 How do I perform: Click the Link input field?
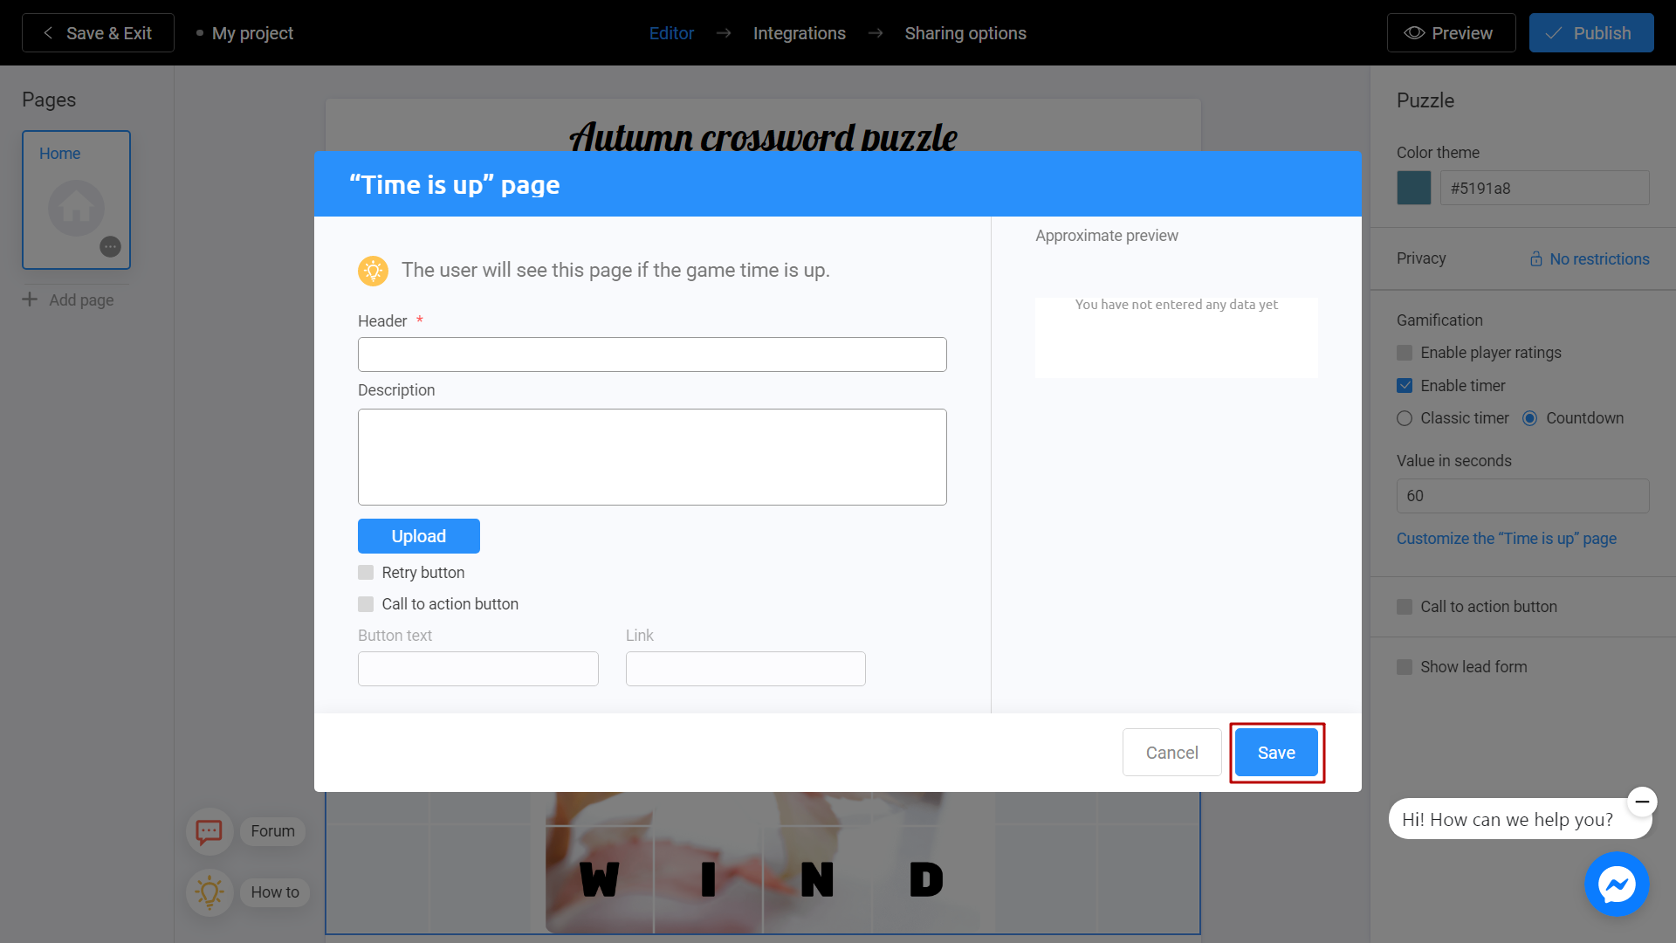tap(745, 669)
